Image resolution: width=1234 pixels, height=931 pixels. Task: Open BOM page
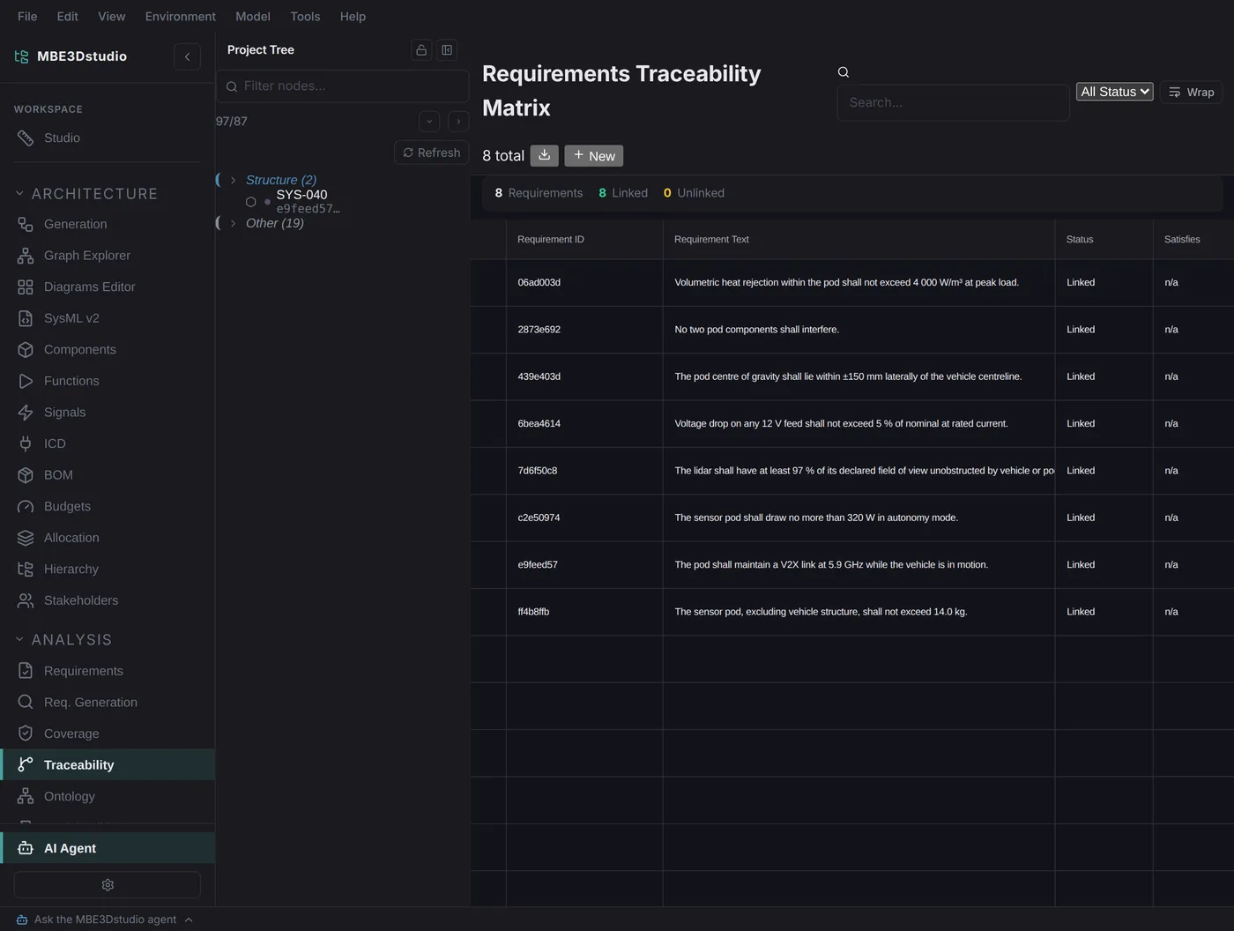tap(107, 474)
